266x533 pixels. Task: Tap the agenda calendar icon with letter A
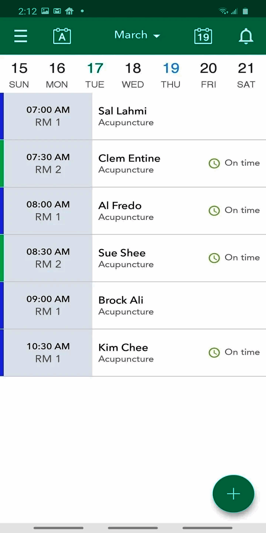(x=62, y=36)
